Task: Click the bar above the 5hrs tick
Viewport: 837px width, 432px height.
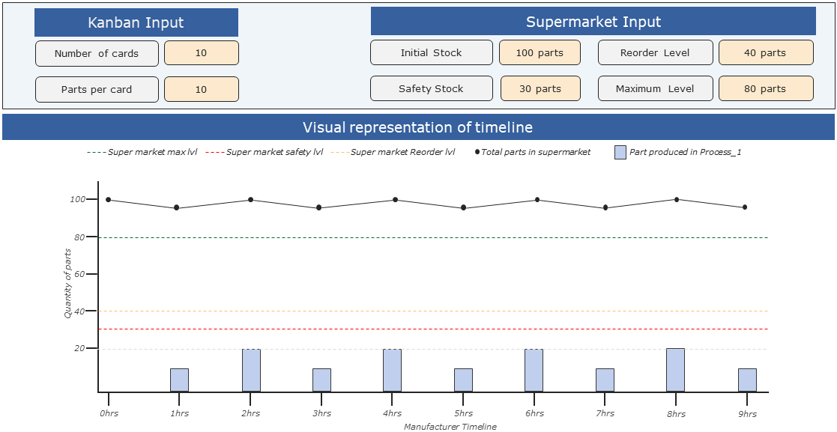Action: click(463, 380)
